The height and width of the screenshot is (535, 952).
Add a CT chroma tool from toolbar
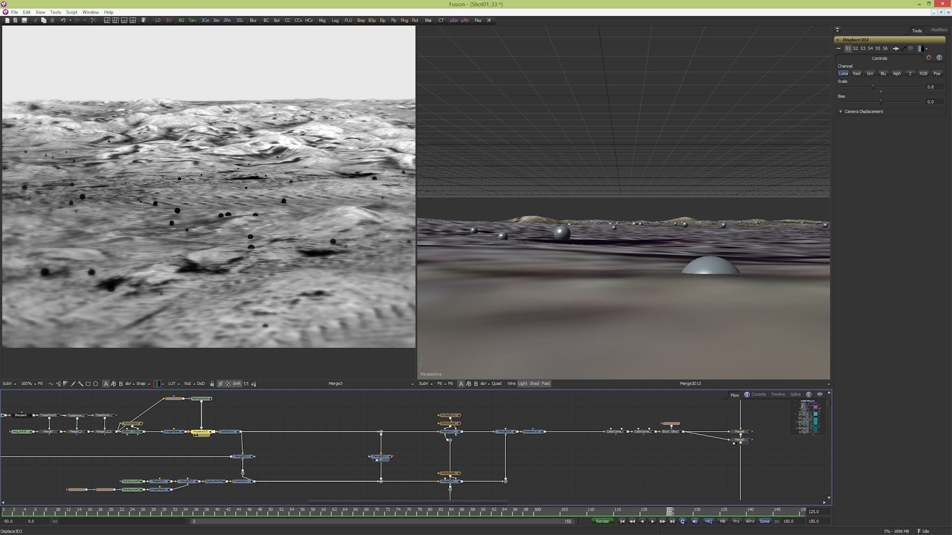(441, 20)
